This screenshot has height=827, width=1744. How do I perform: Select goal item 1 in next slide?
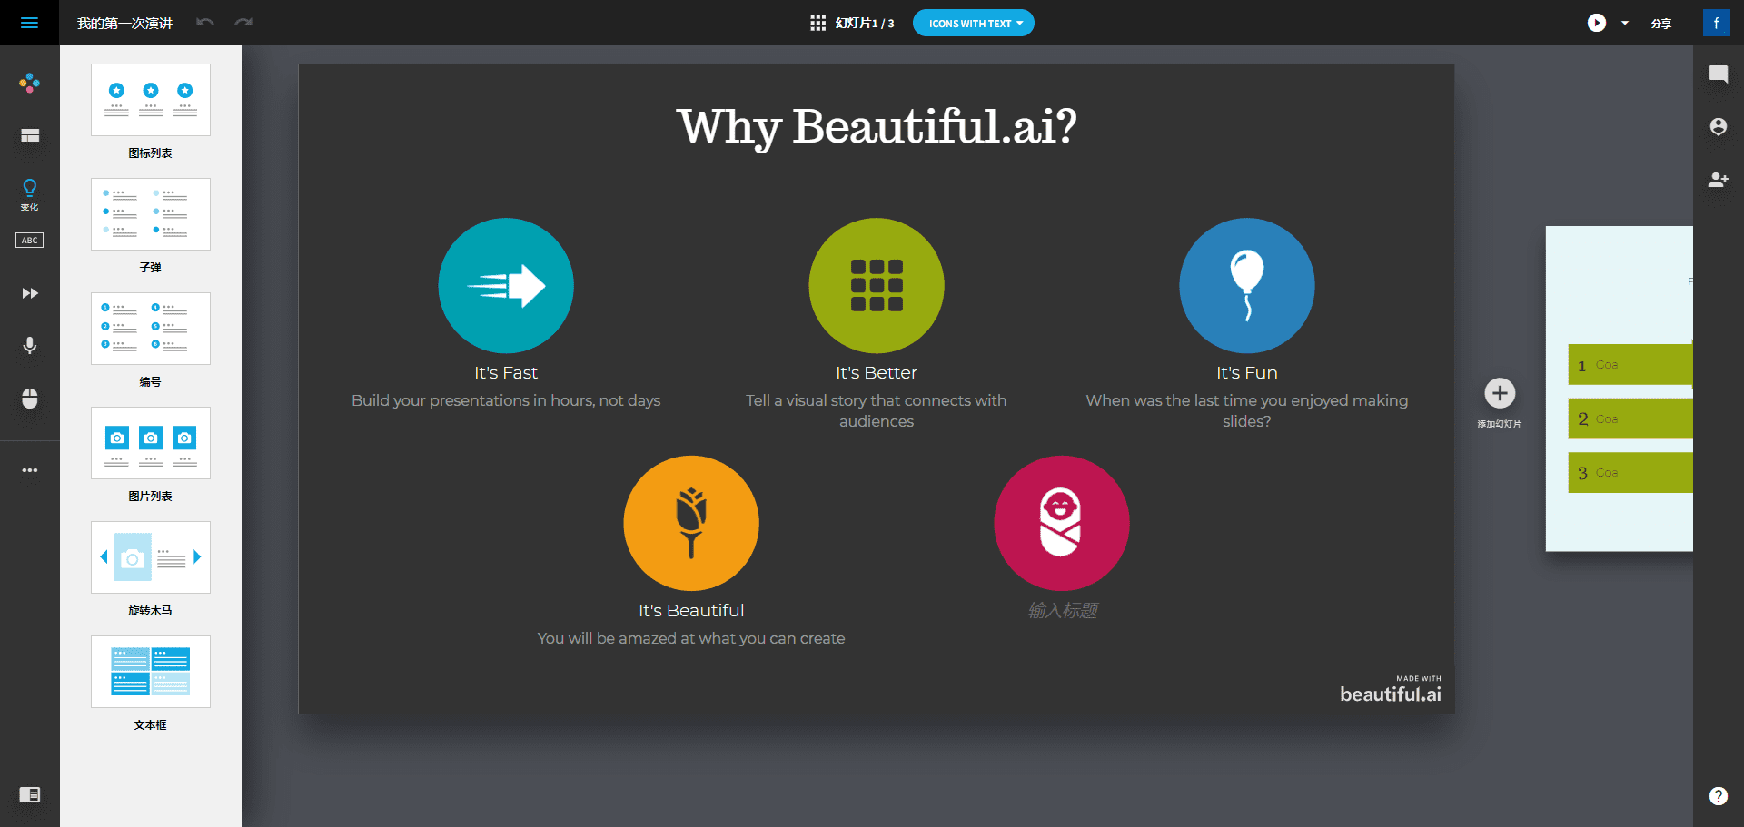click(x=1630, y=364)
